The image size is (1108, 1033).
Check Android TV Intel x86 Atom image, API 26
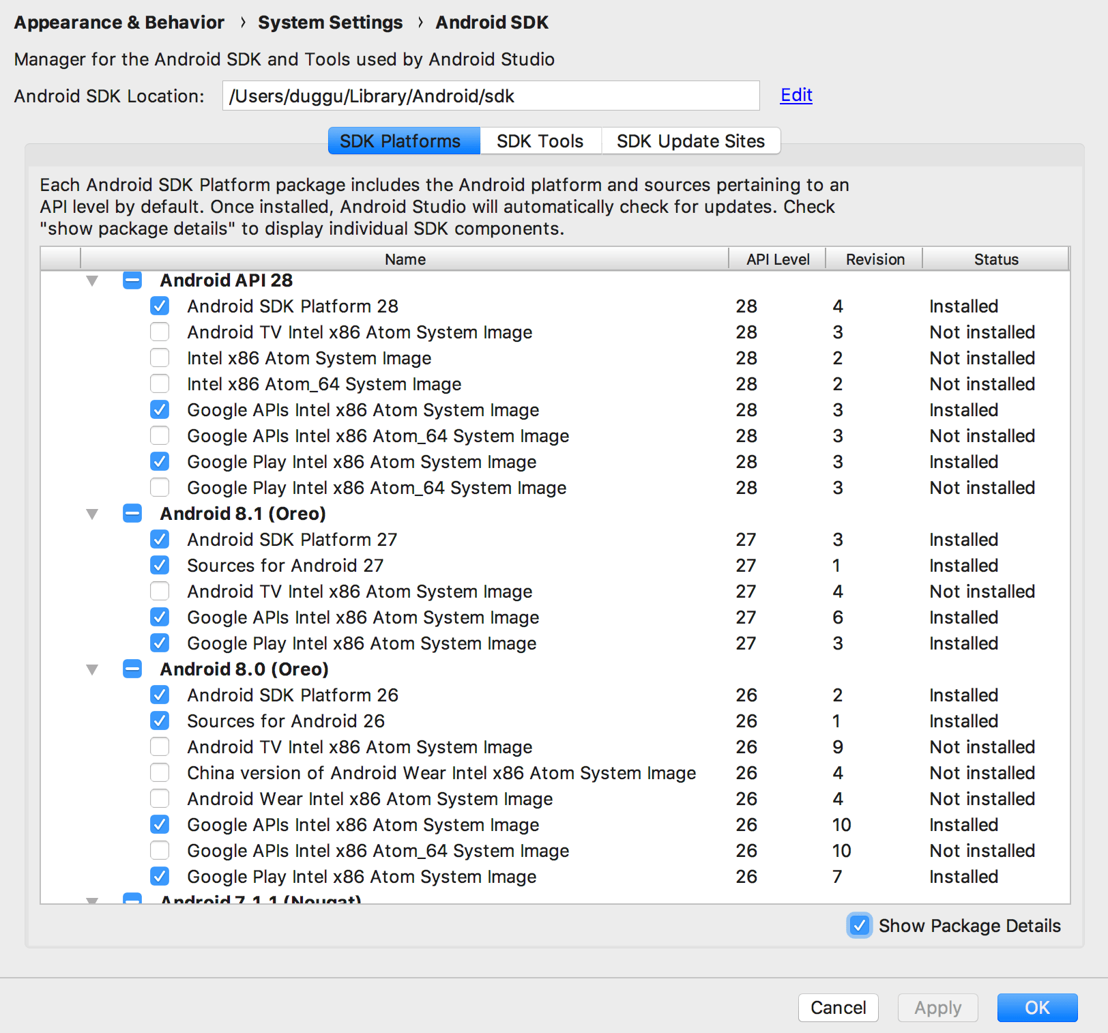(160, 747)
